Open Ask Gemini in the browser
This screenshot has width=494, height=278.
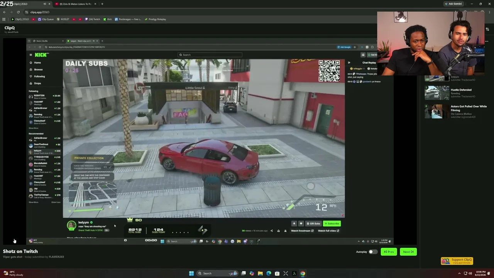(x=453, y=4)
